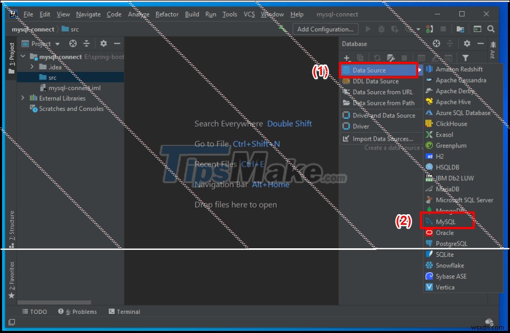The width and height of the screenshot is (510, 333).
Task: Open Data Source Properties wrench icon
Action: point(392,57)
